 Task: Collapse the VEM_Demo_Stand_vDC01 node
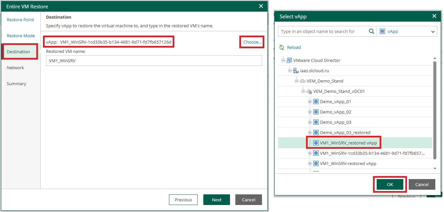303,91
